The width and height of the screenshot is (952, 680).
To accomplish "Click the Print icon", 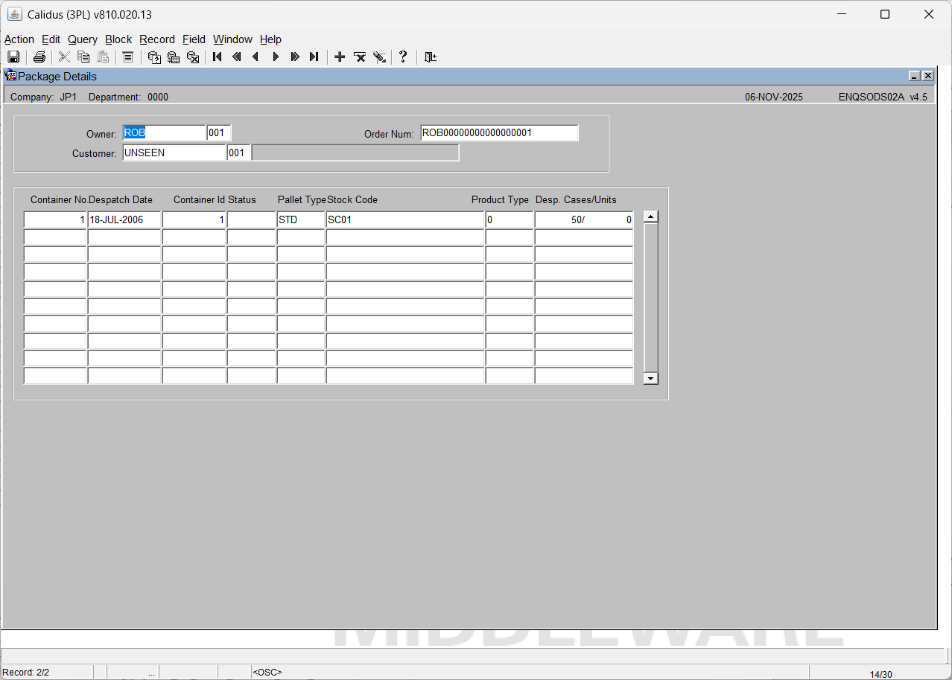I will coord(39,57).
